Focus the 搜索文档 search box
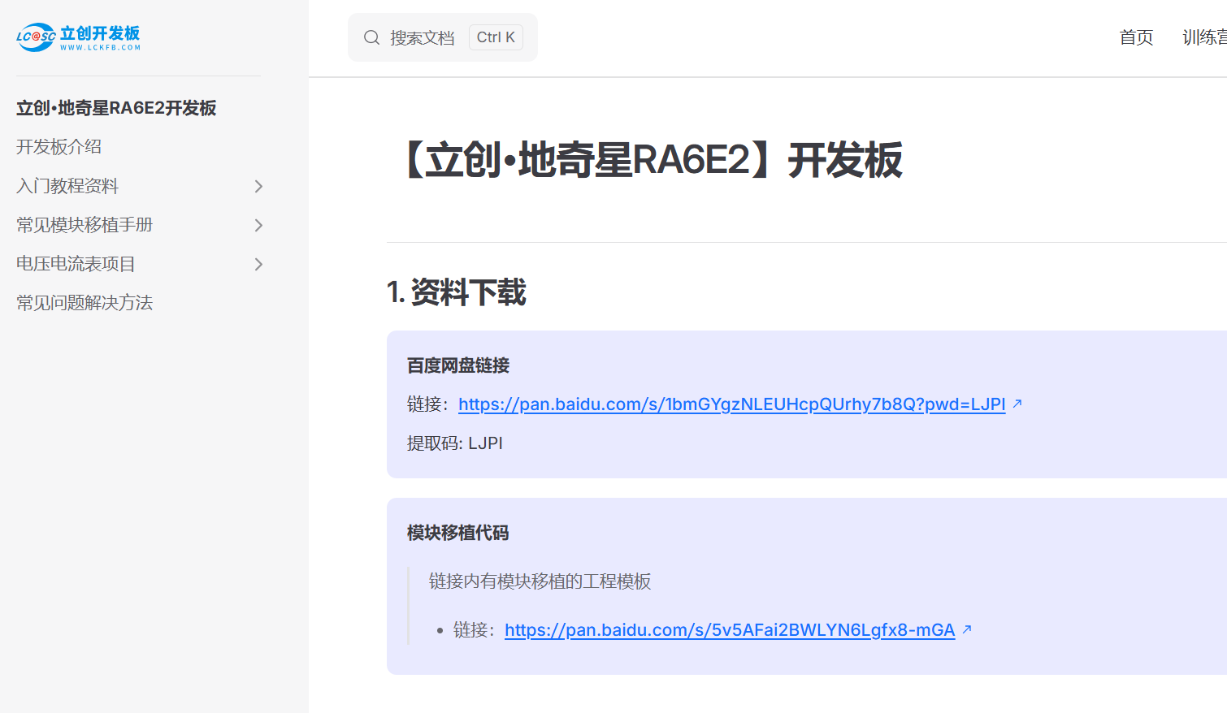 point(443,37)
